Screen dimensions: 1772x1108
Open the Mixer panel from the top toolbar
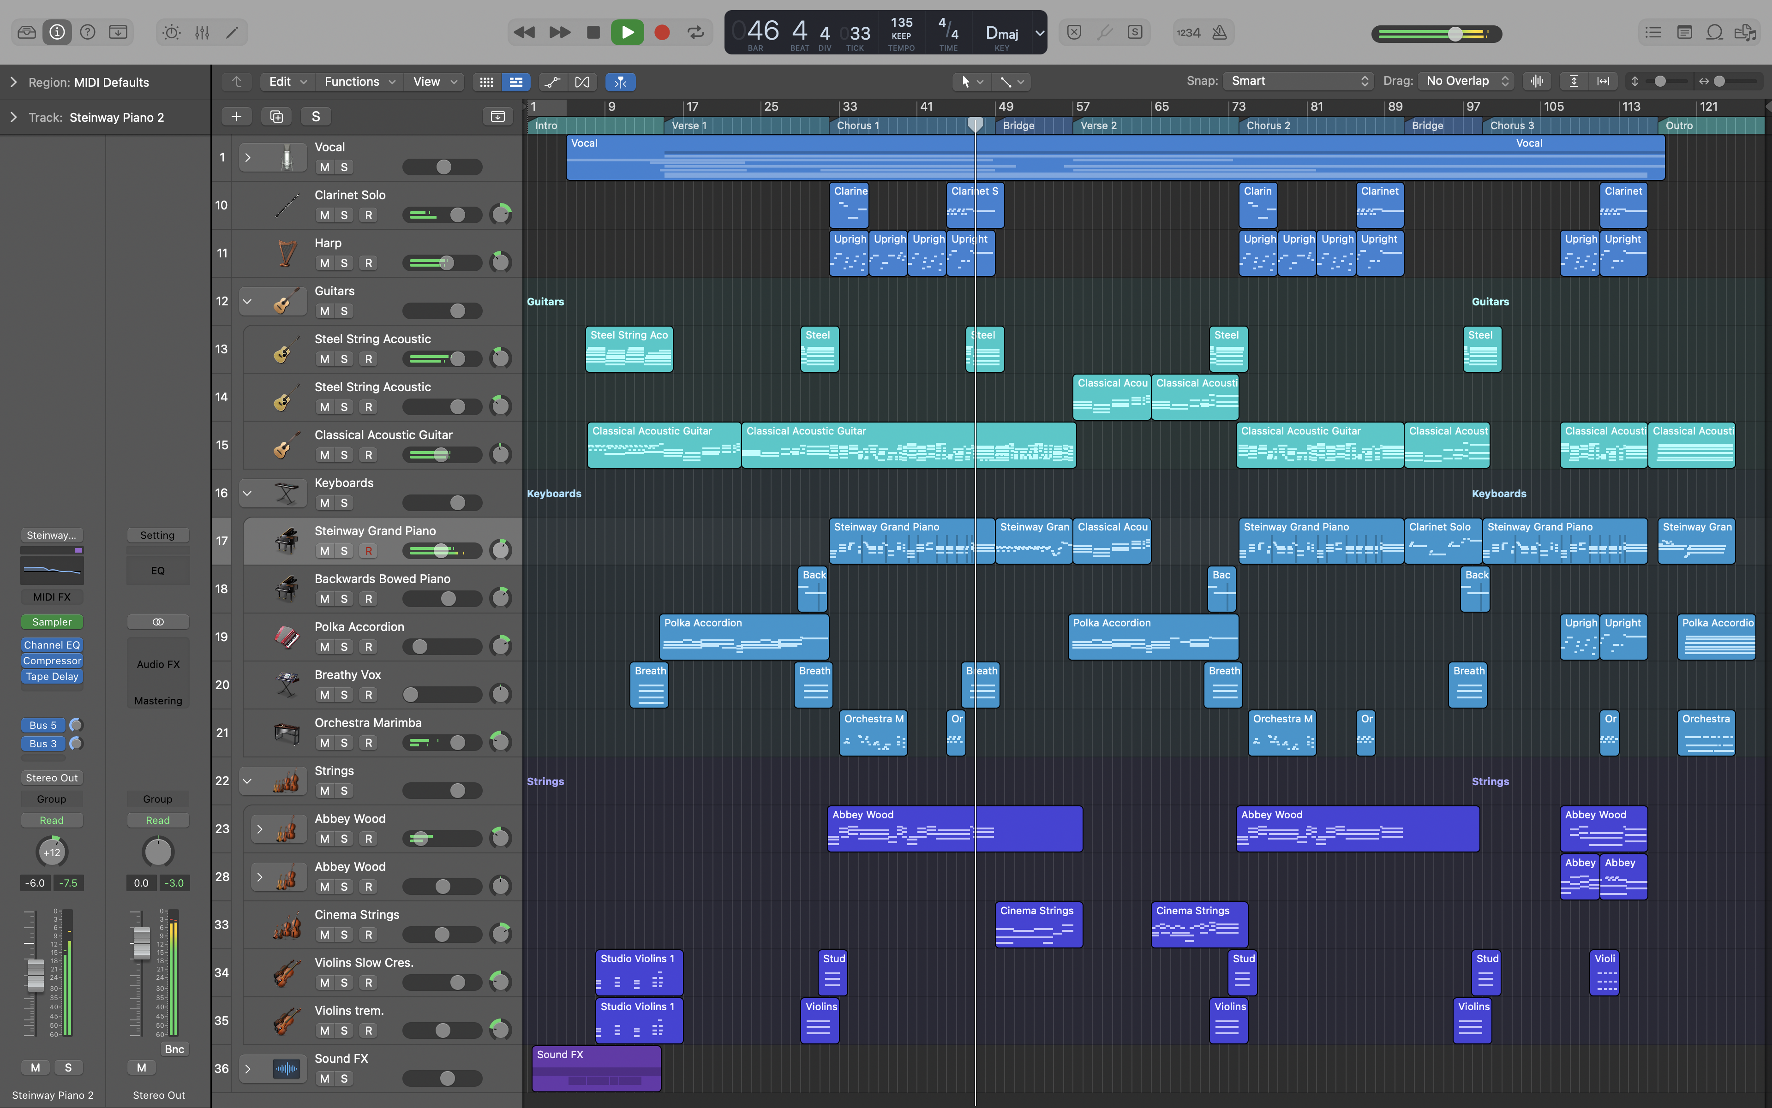(202, 32)
